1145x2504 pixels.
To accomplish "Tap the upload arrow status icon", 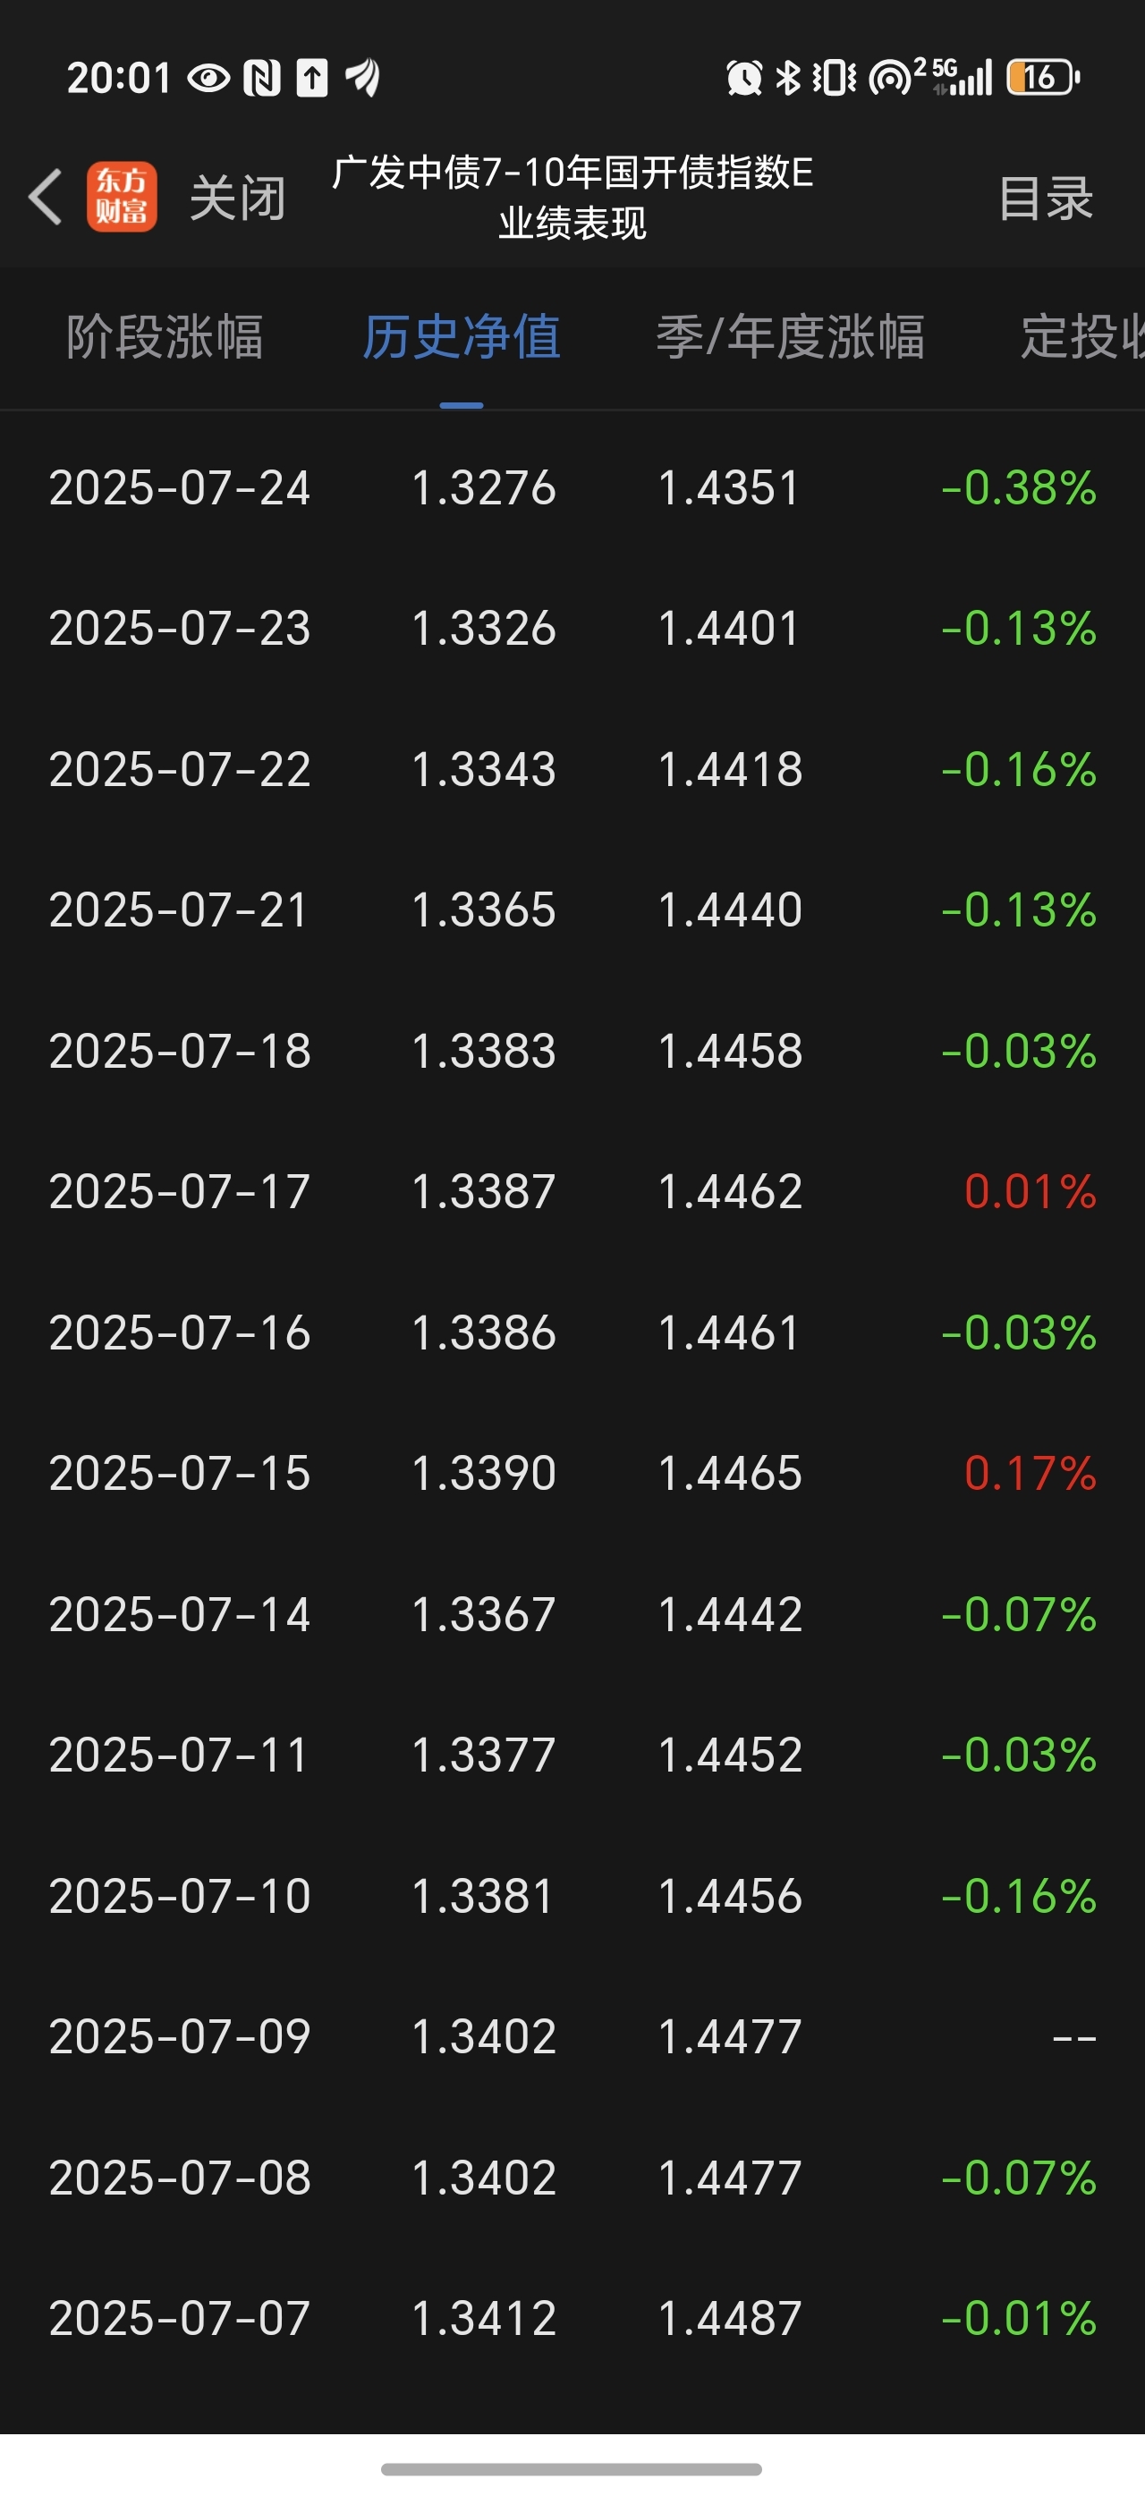I will 312,78.
